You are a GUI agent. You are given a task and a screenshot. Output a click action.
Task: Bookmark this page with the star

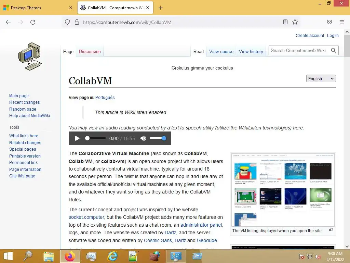click(x=295, y=22)
